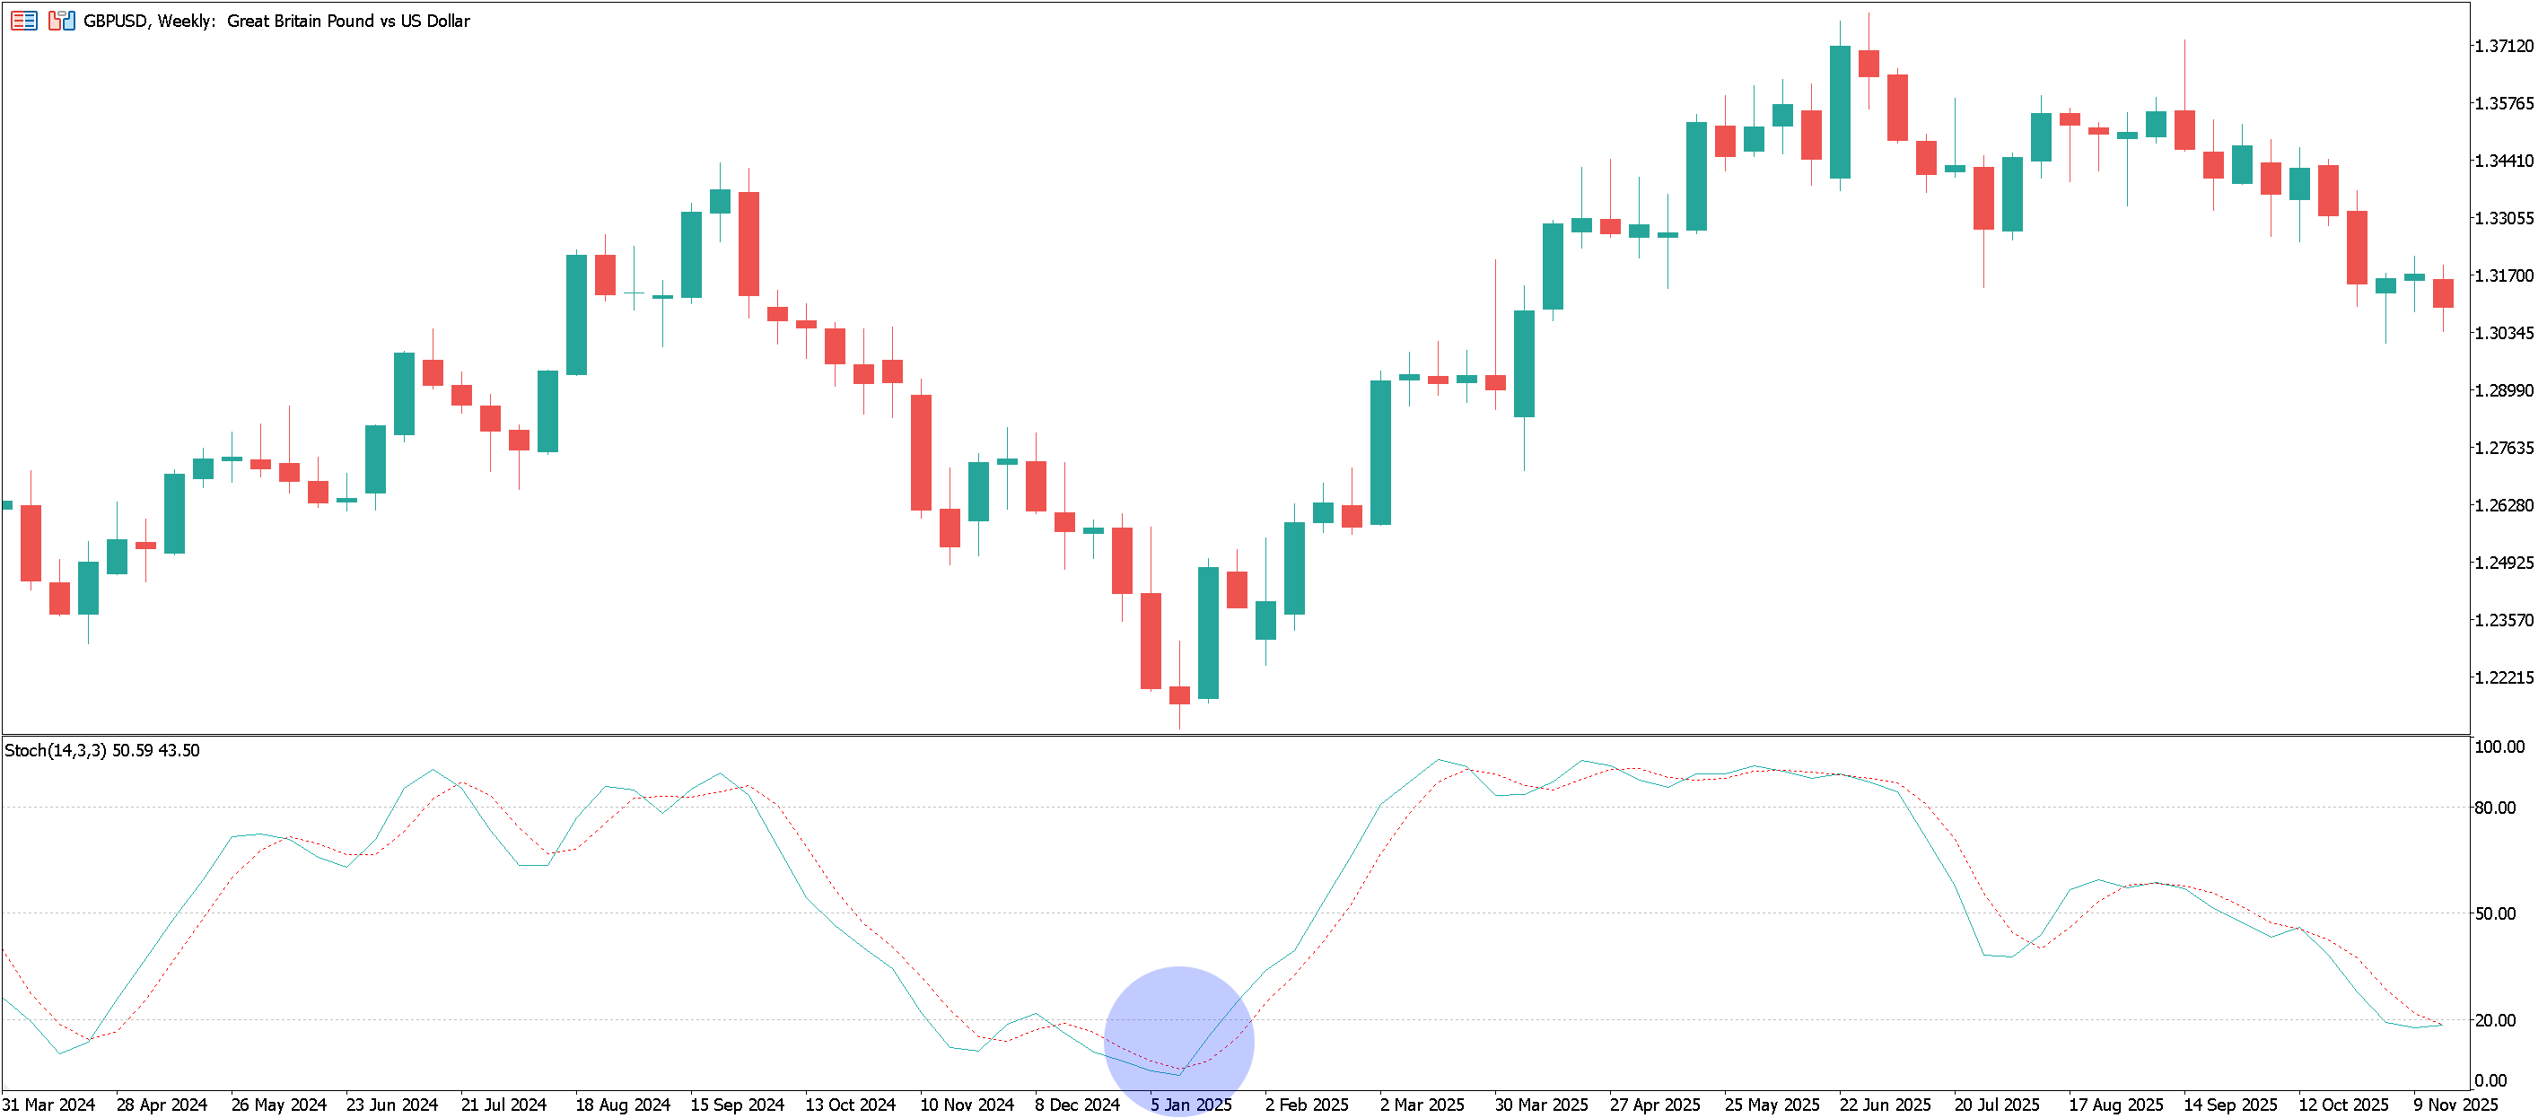Click the '22 Jun 2025' date label
This screenshot has height=1118, width=2547.
tap(1885, 1105)
